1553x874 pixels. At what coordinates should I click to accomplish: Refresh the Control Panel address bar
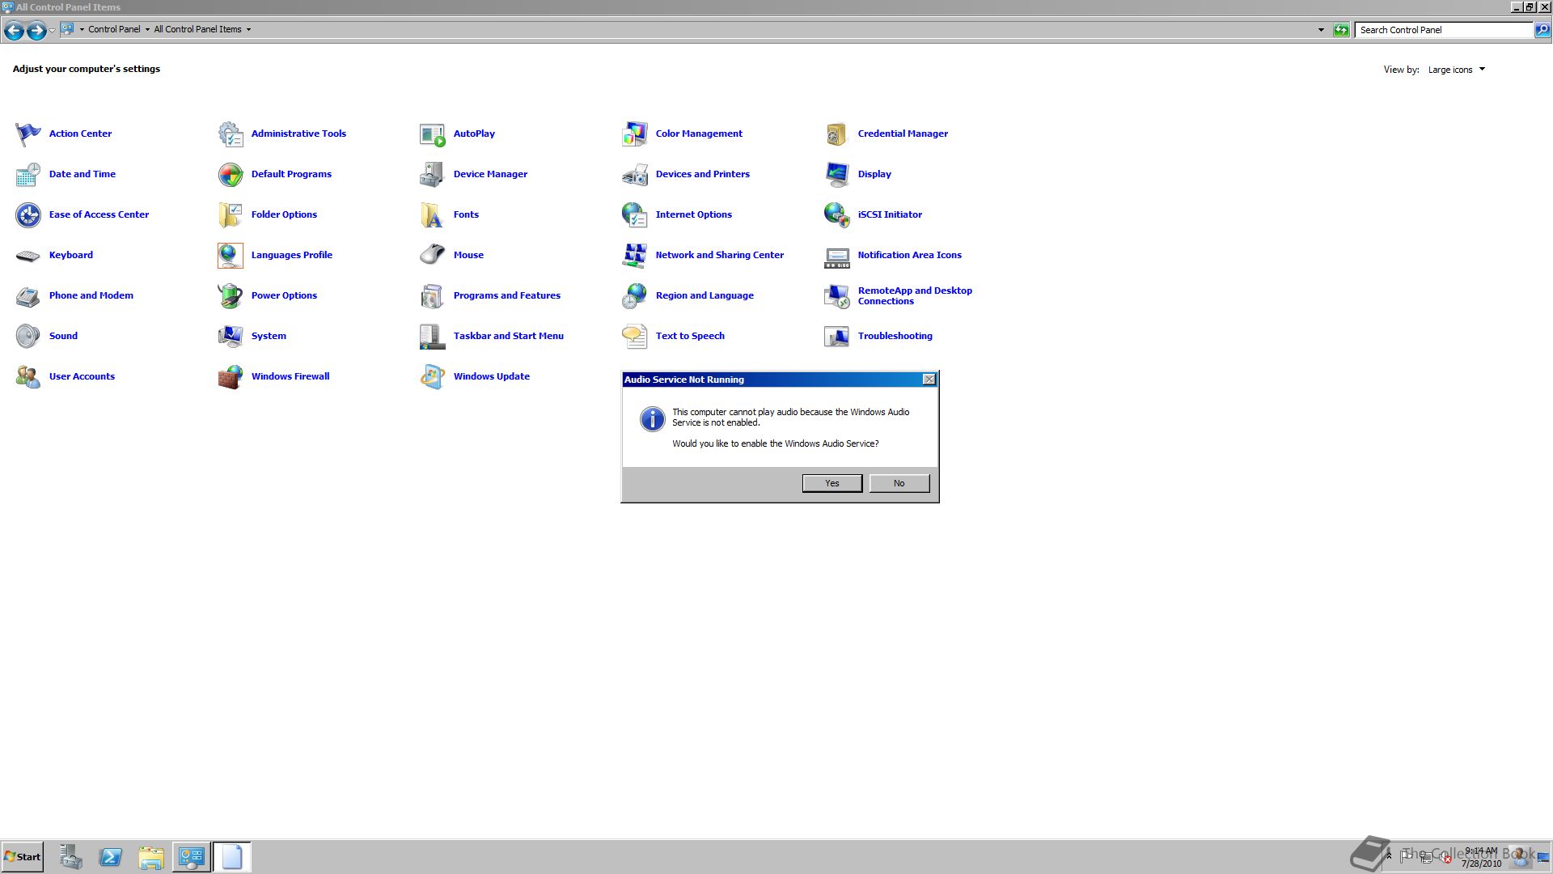(x=1341, y=30)
